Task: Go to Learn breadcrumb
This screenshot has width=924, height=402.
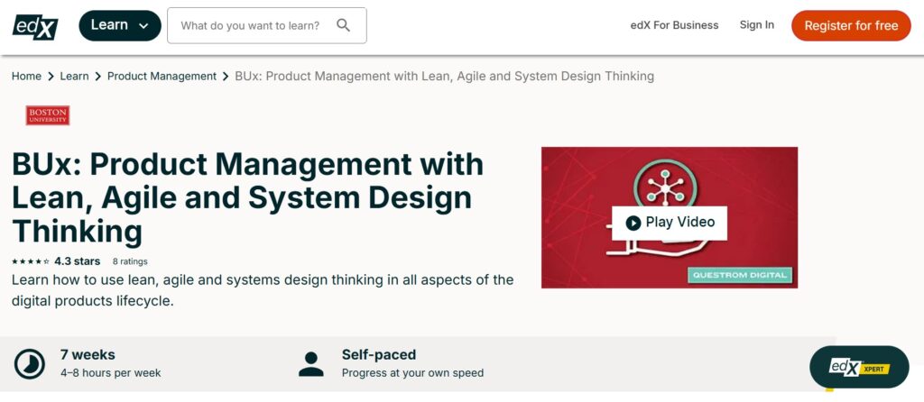Action: coord(74,76)
